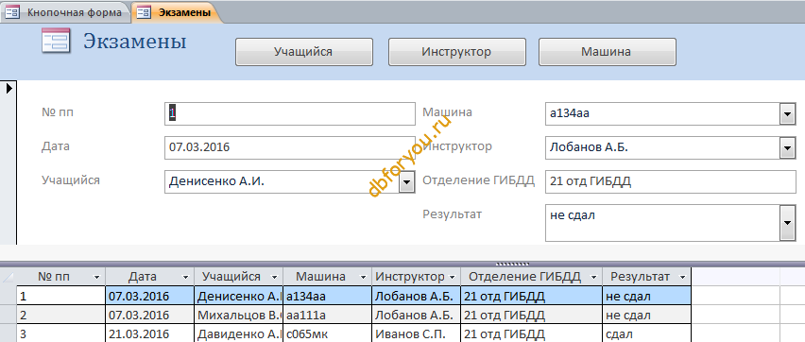Click the split-form divider grip handle
Image resolution: width=805 pixels, height=342 pixels.
(512, 264)
